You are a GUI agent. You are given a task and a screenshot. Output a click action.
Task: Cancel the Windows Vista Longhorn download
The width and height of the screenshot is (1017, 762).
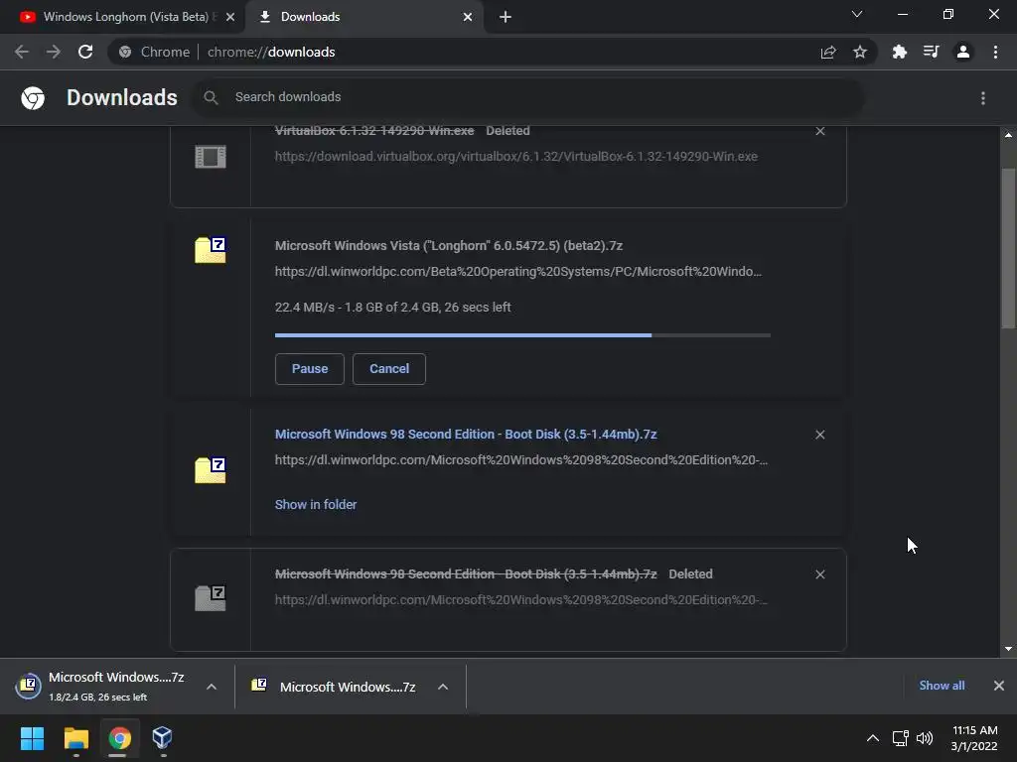click(389, 369)
